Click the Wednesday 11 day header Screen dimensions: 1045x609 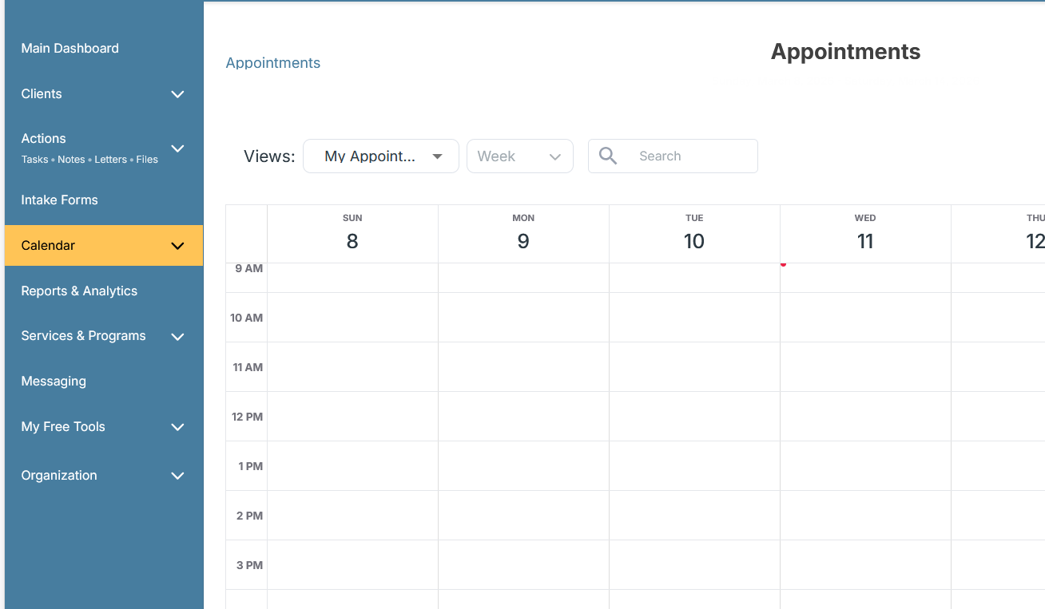tap(865, 233)
